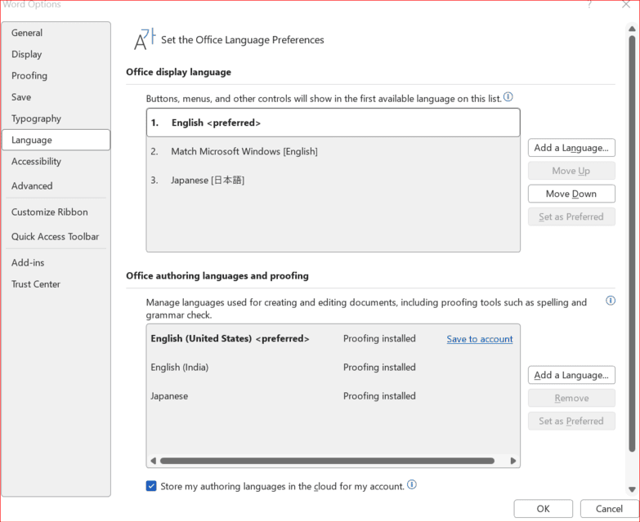Open Typography options

click(56, 118)
